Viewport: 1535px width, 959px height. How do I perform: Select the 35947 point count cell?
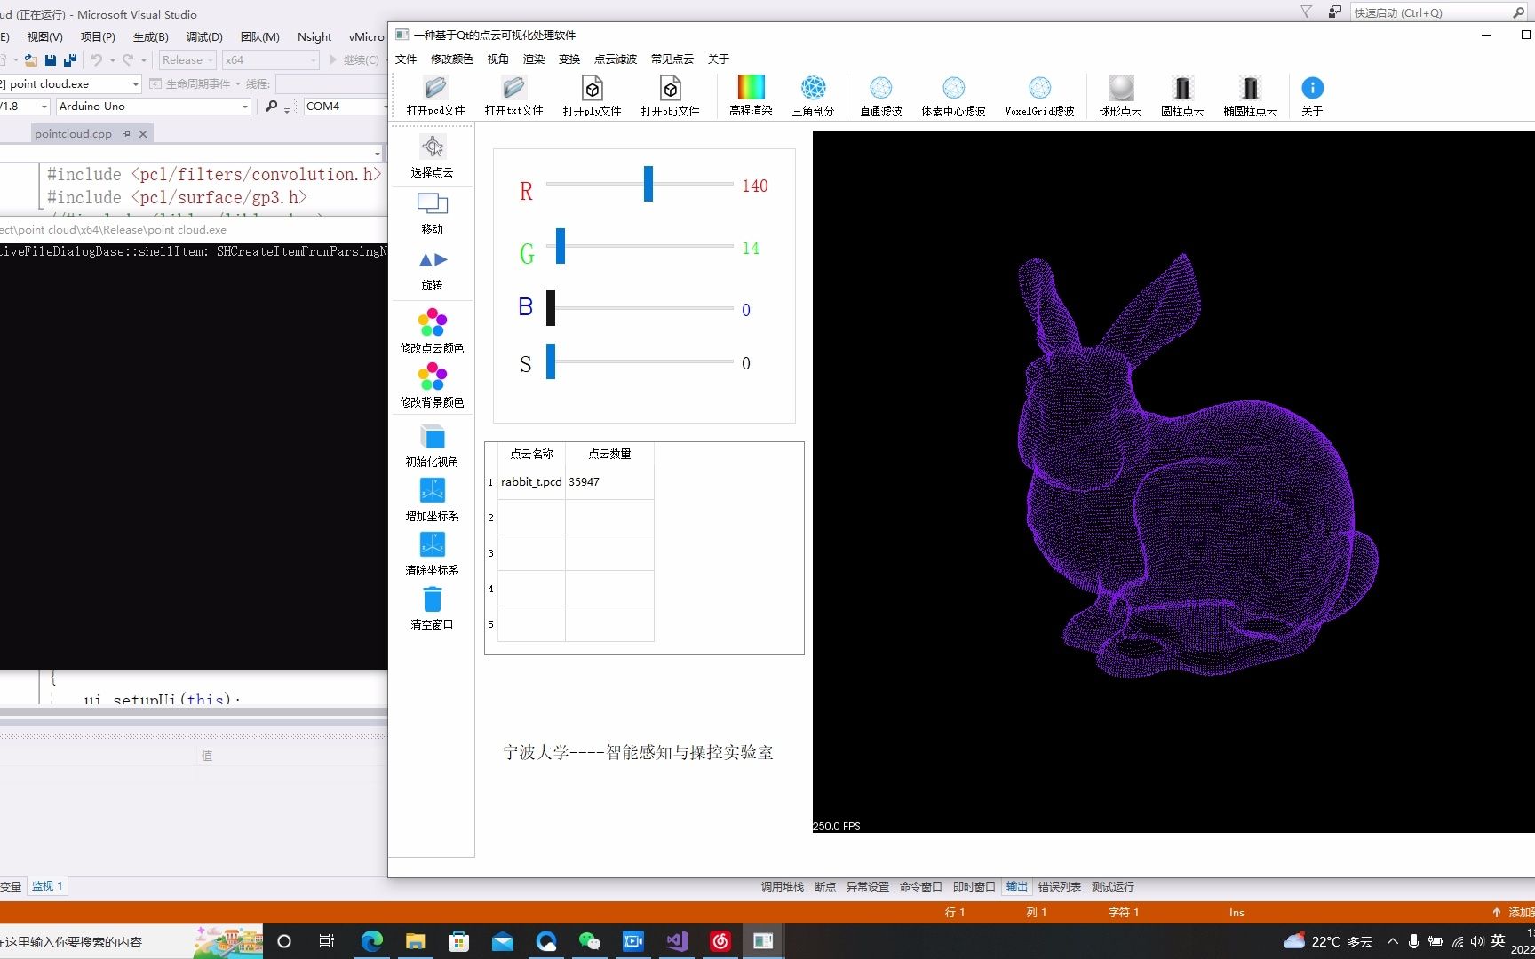[609, 482]
